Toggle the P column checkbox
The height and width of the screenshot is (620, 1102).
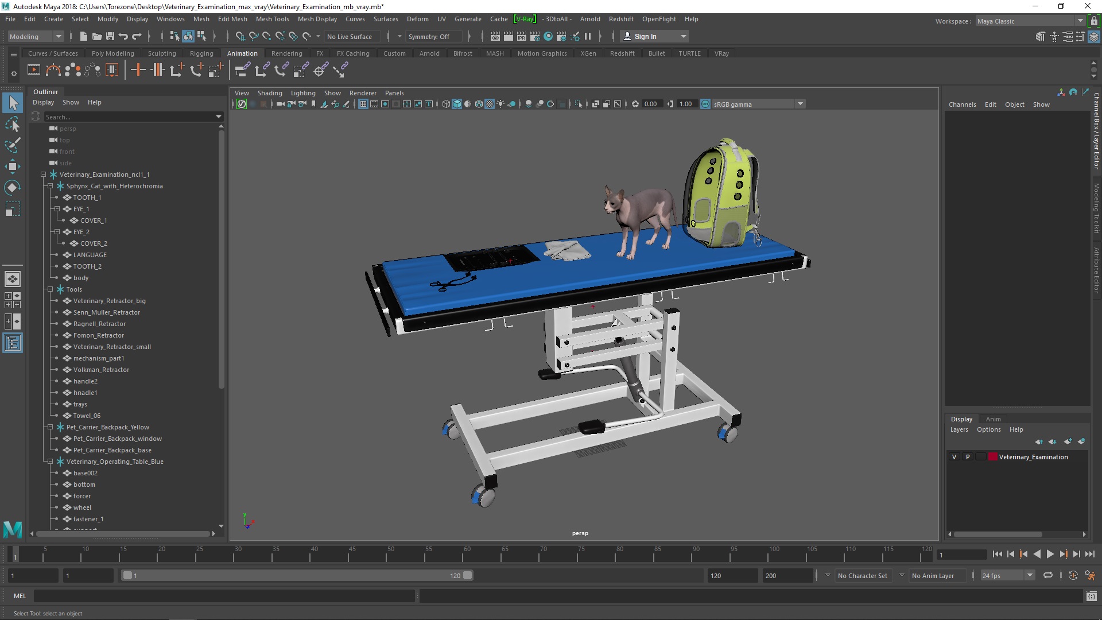tap(967, 456)
